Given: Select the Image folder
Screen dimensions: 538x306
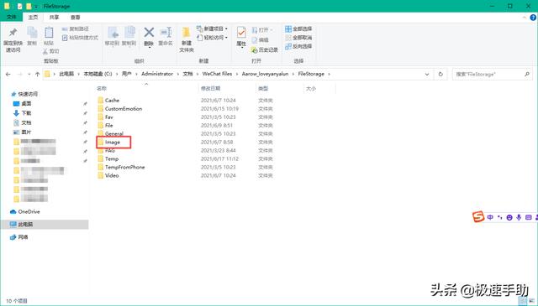Looking at the screenshot, I should pyautogui.click(x=113, y=142).
